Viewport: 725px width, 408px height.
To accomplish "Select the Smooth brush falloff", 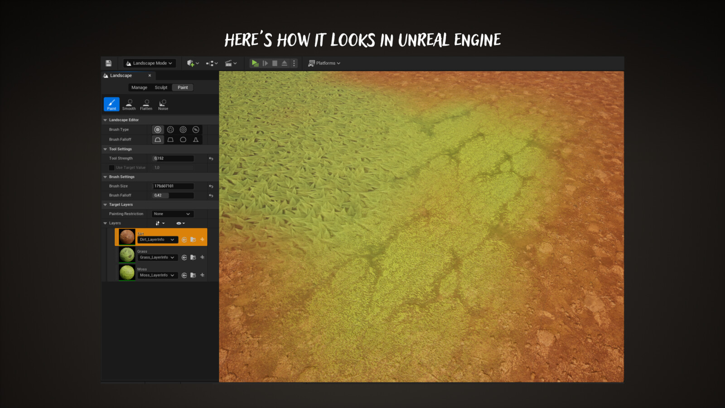I will coord(158,140).
